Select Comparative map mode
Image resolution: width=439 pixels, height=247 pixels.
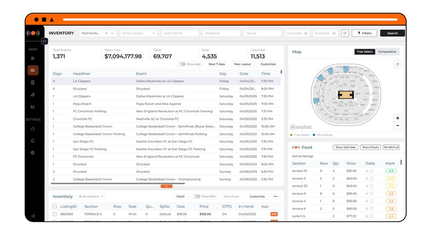pyautogui.click(x=387, y=52)
